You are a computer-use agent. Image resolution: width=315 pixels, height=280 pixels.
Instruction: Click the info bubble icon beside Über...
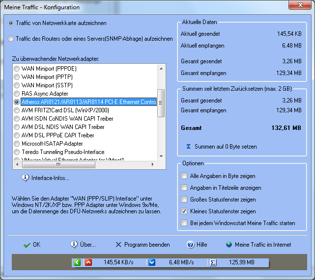[x=74, y=245]
